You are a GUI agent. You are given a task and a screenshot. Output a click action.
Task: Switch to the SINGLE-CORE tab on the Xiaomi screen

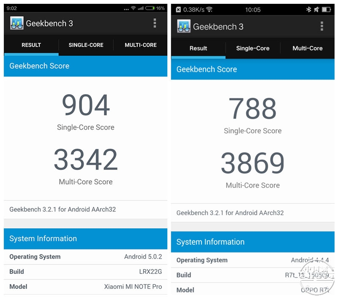pyautogui.click(x=86, y=45)
